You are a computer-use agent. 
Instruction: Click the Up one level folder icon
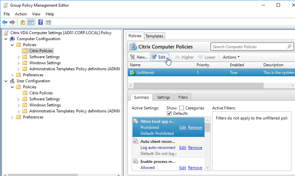coord(23,22)
